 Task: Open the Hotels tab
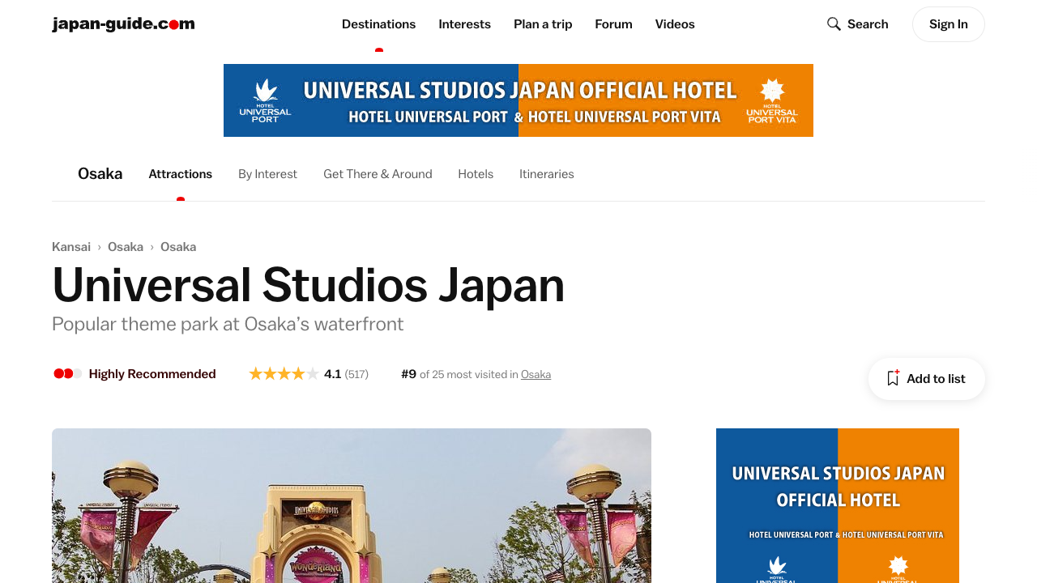pos(476,174)
